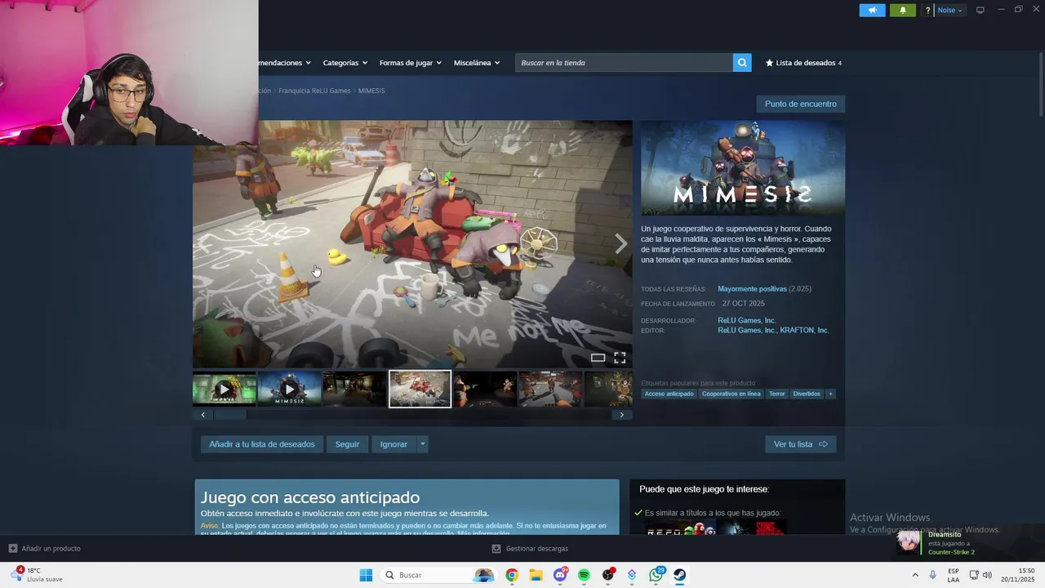This screenshot has height=588, width=1045.
Task: Select the sixth screenshot thumbnail
Action: click(550, 389)
